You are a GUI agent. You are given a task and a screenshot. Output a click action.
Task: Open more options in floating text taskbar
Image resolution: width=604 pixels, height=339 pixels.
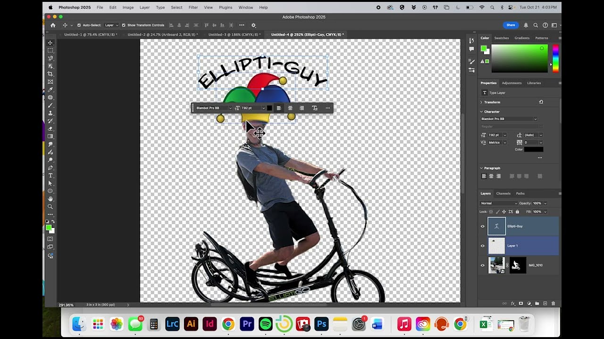(x=327, y=108)
